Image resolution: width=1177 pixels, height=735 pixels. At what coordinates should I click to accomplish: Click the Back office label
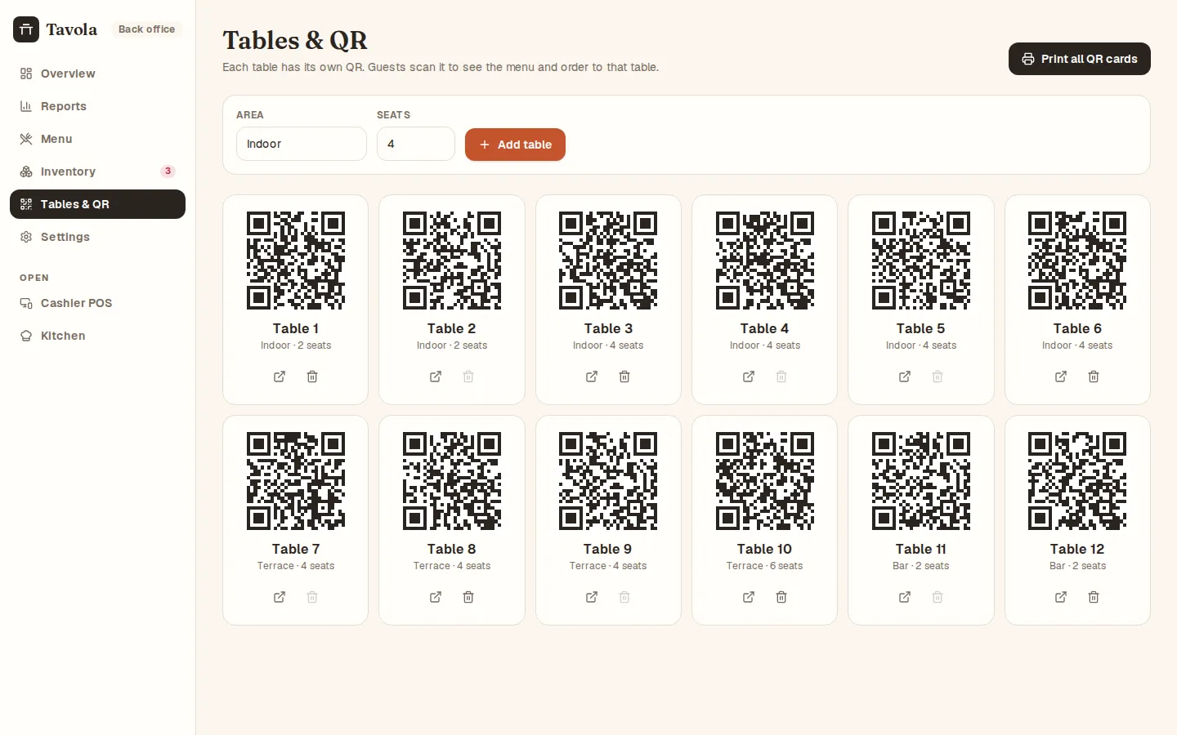146,29
